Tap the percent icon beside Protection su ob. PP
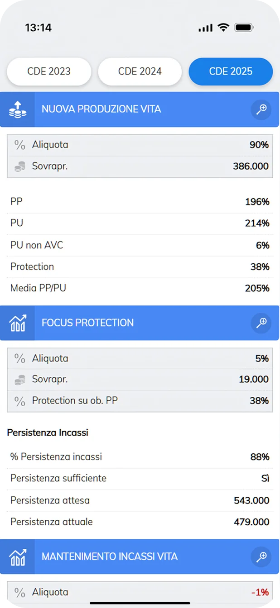Screen dimensions: 280x608 point(19,401)
